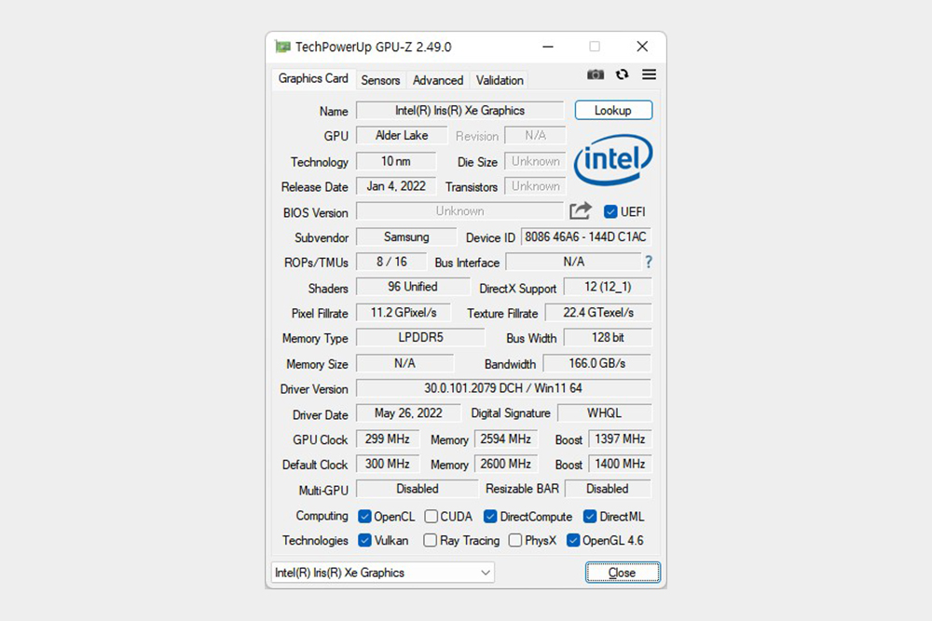
Task: Click the BIOS export share icon
Action: point(580,210)
